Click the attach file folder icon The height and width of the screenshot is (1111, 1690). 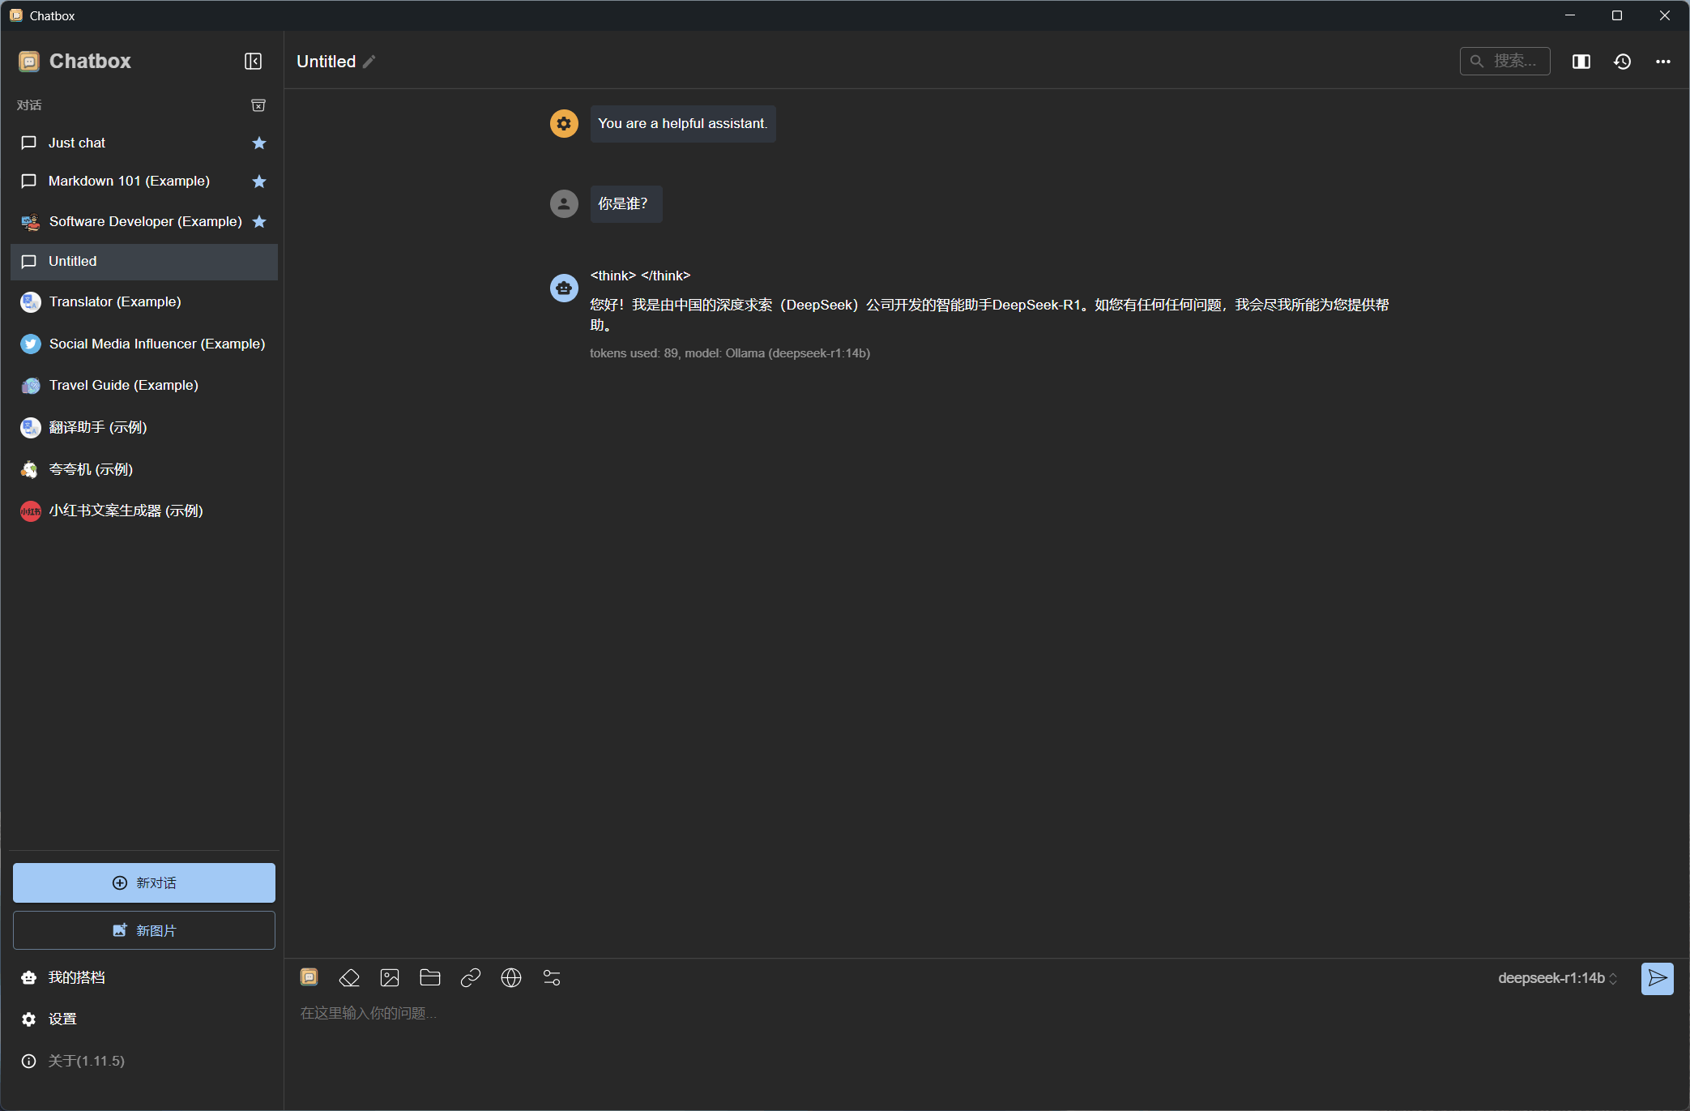click(x=430, y=978)
